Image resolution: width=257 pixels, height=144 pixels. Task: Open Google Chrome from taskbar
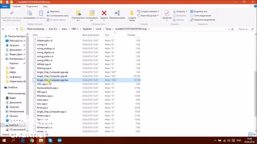32,140
